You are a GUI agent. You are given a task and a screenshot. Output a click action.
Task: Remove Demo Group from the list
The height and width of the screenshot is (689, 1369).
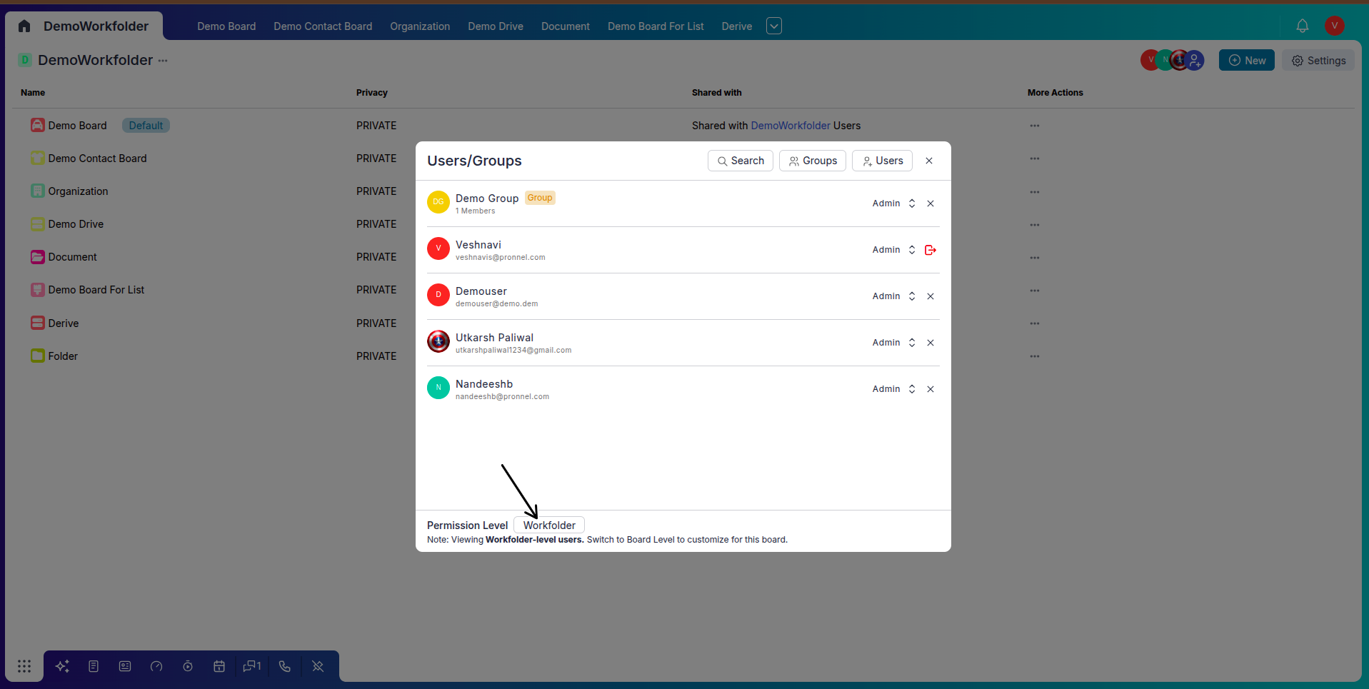931,203
